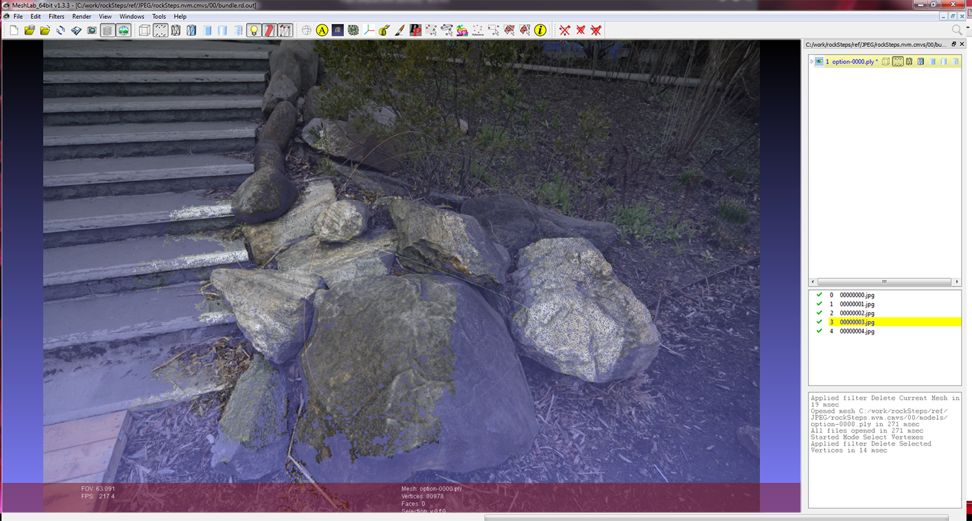Screen dimensions: 972x521
Task: Open the Tools menu
Action: (x=159, y=16)
